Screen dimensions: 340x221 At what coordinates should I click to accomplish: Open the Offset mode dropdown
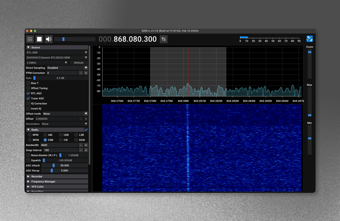[65, 114]
